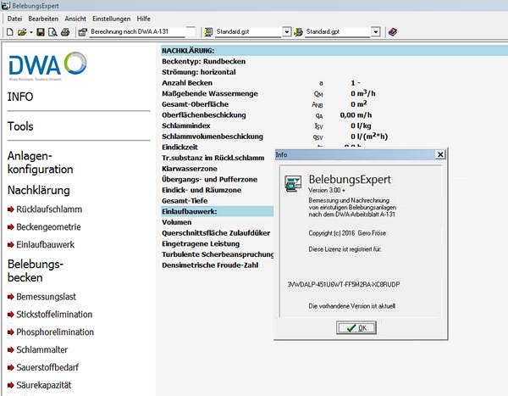Click the calculation method icon before Berechnung field
The height and width of the screenshot is (396, 508).
coord(83,32)
